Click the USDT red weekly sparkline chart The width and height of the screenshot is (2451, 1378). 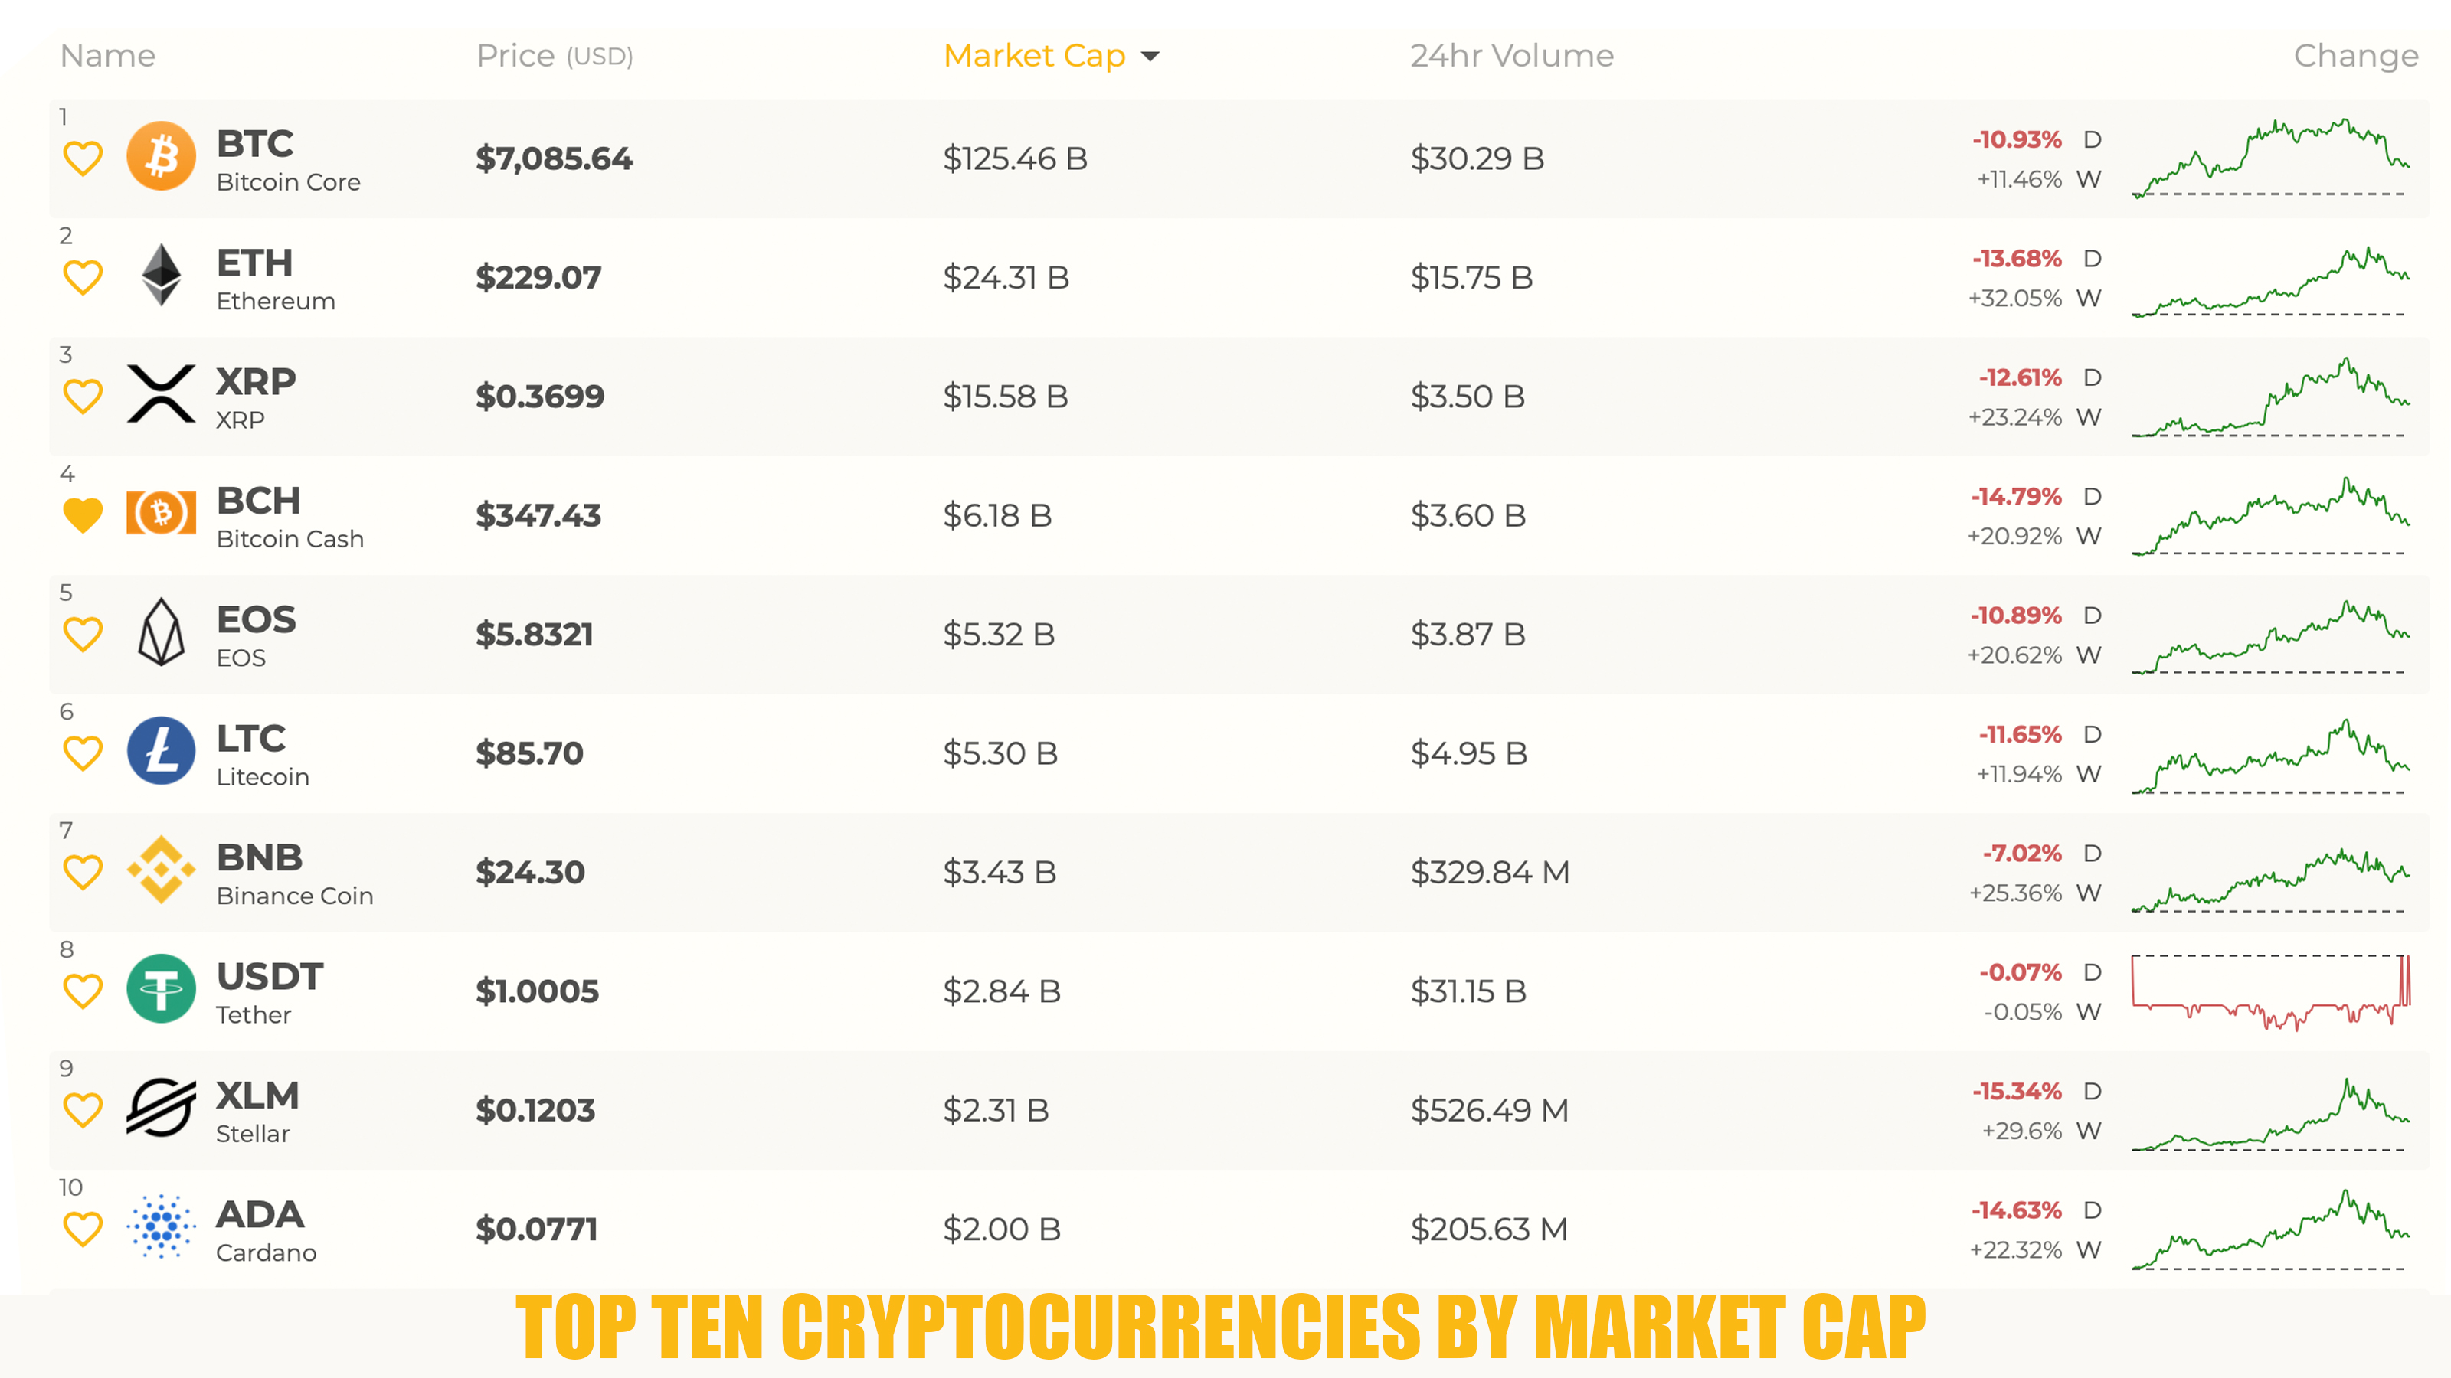2271,992
